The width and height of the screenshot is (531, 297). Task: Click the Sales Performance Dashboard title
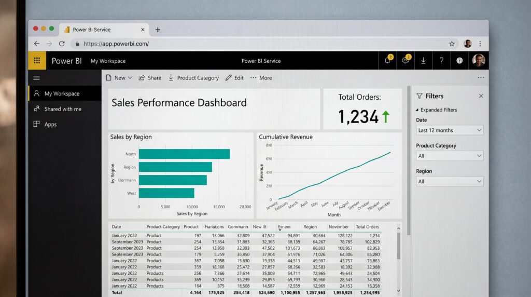point(179,103)
